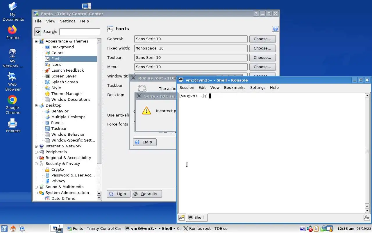Select Taskbar item in the tree

tap(59, 128)
